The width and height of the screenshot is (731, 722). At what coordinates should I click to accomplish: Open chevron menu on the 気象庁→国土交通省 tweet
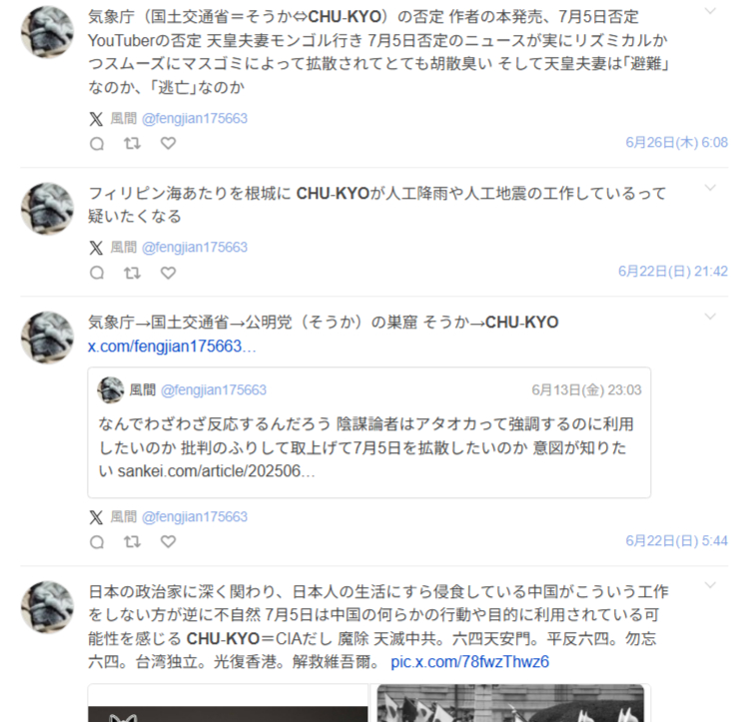pos(710,317)
